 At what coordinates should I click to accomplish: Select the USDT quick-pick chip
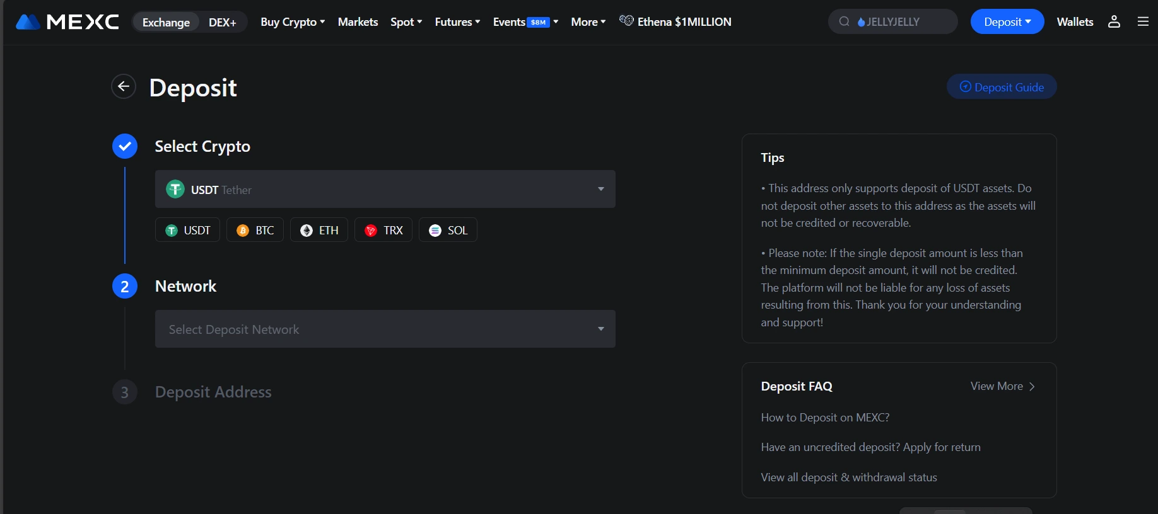tap(187, 230)
